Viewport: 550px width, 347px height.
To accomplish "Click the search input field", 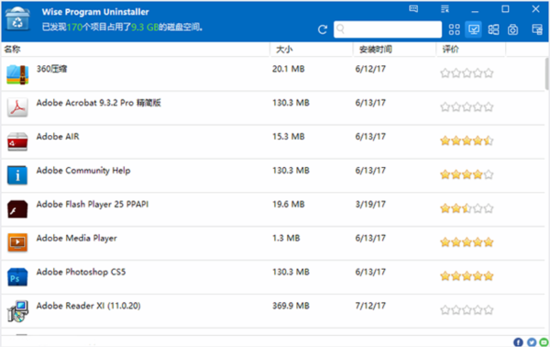I will (388, 29).
